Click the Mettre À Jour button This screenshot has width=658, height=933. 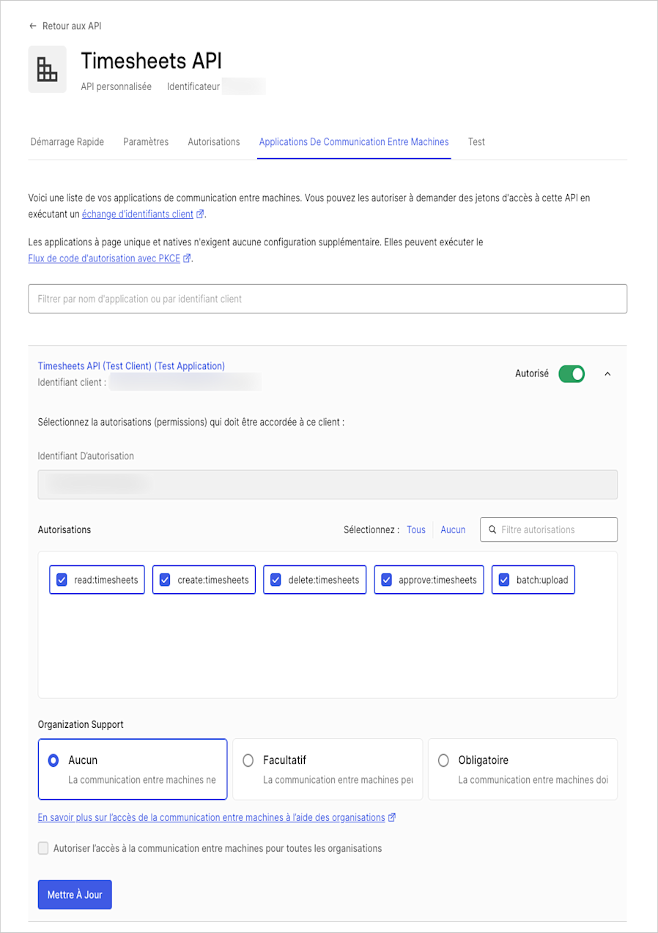coord(75,895)
